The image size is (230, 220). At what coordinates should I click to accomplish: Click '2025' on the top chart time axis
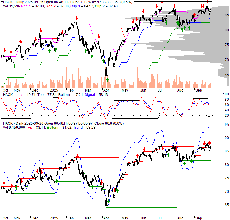tap(54, 90)
